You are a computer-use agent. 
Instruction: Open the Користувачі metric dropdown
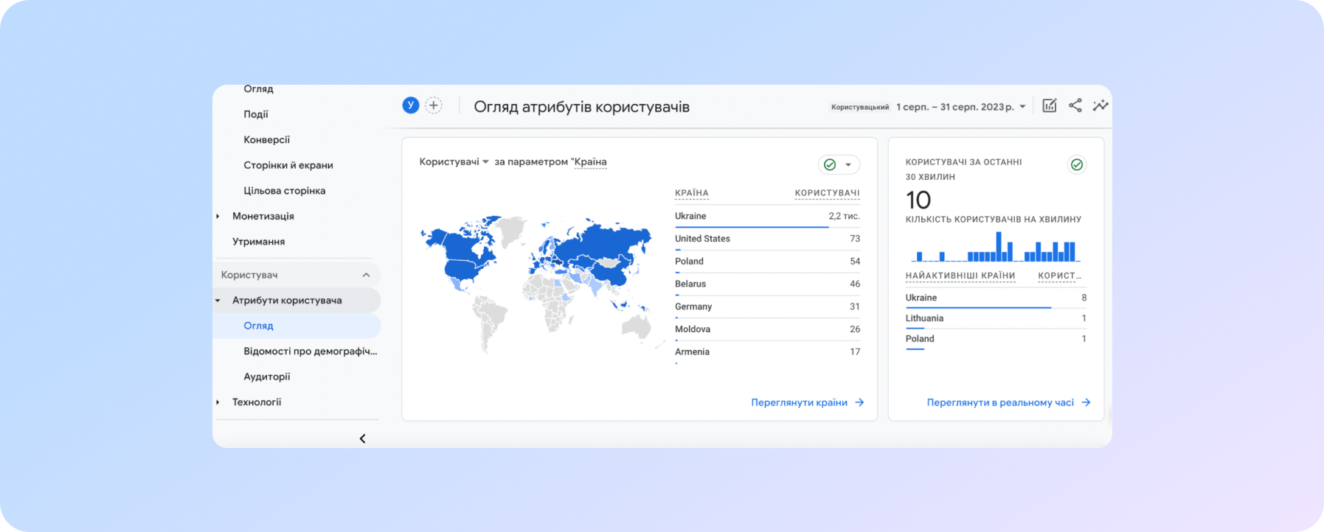[x=454, y=161]
